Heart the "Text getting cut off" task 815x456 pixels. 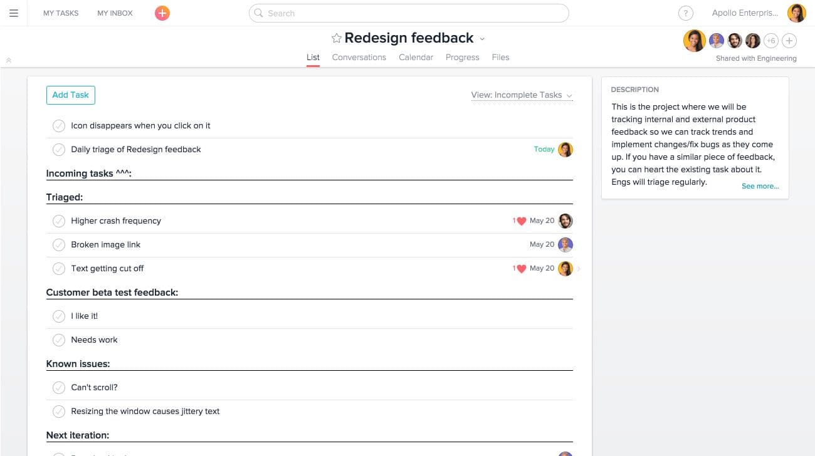[520, 268]
